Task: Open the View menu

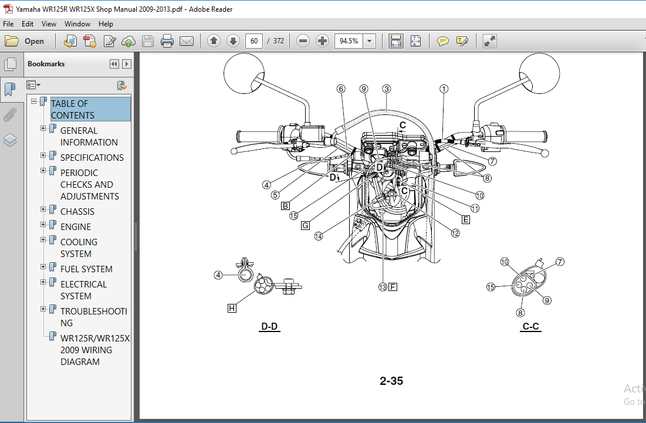Action: click(49, 24)
